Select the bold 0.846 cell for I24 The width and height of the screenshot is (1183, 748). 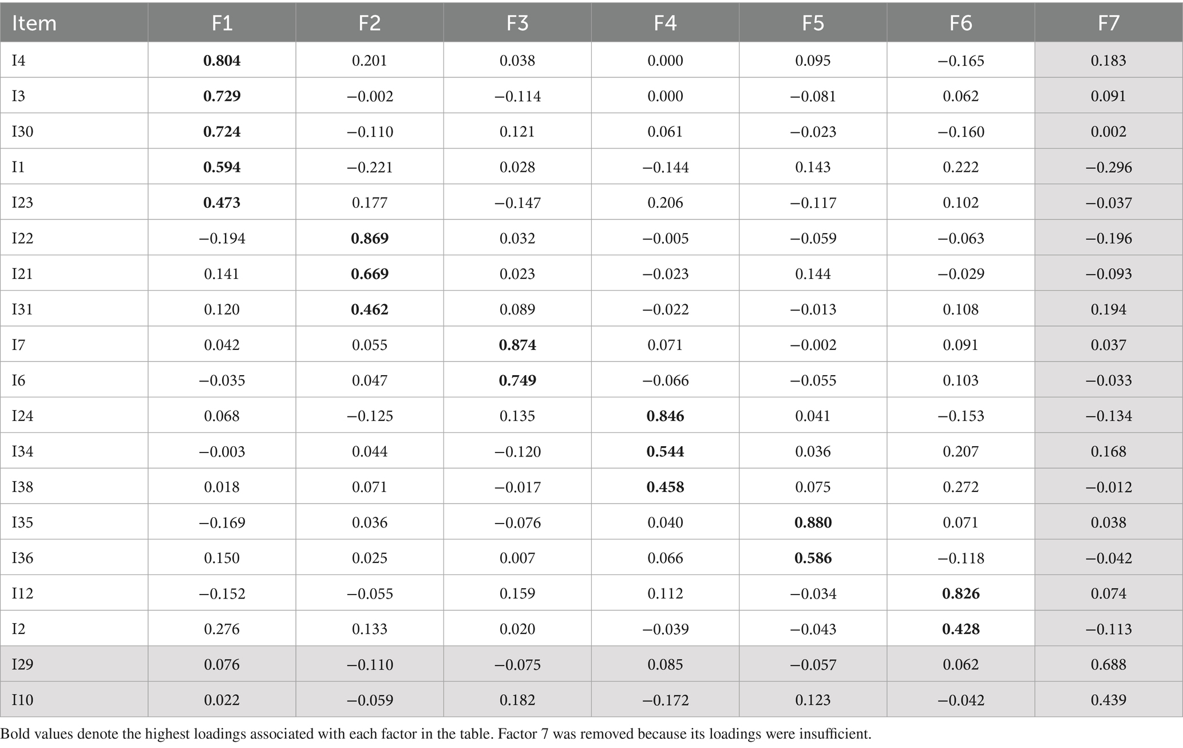(x=665, y=416)
